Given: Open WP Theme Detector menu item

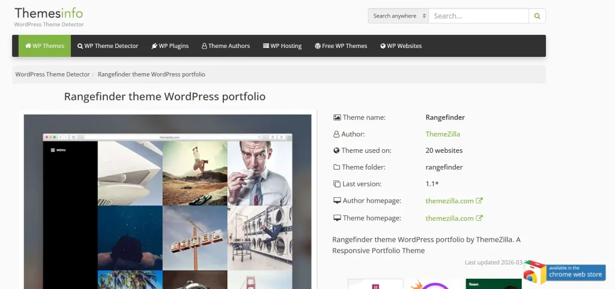Looking at the screenshot, I should click(x=108, y=46).
